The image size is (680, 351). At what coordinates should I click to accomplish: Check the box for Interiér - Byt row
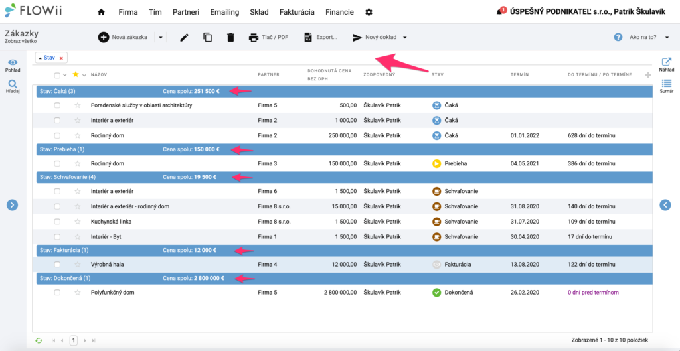click(x=57, y=237)
